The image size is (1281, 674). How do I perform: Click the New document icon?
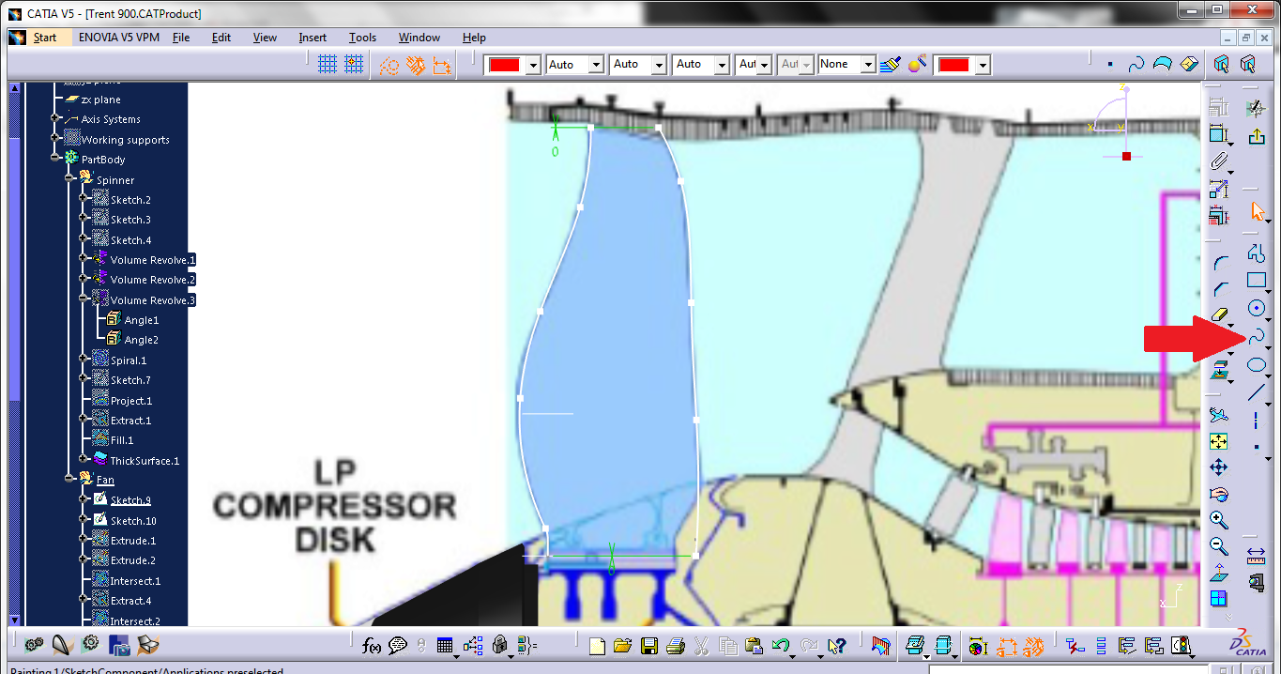pyautogui.click(x=597, y=646)
